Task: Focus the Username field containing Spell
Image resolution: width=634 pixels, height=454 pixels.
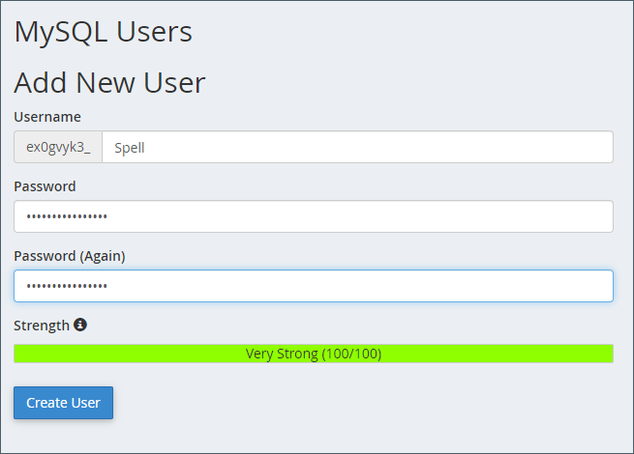Action: pyautogui.click(x=357, y=147)
